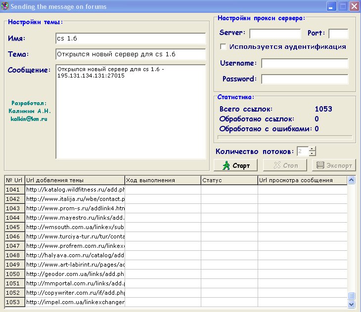The image size is (361, 312).
Task: Select the www.profrem.com.ru URL cell
Action: point(75,246)
